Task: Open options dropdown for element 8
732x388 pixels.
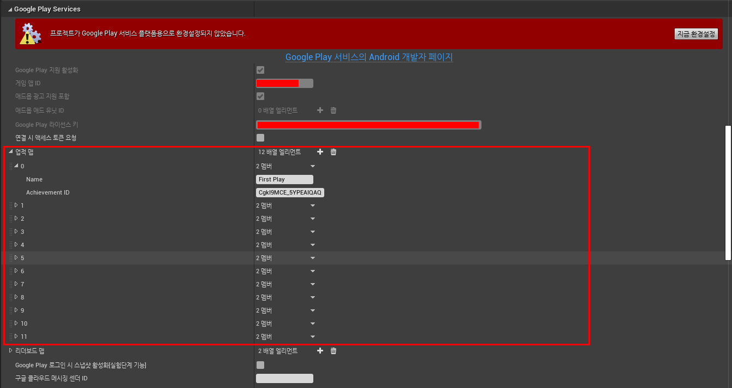Action: click(313, 297)
